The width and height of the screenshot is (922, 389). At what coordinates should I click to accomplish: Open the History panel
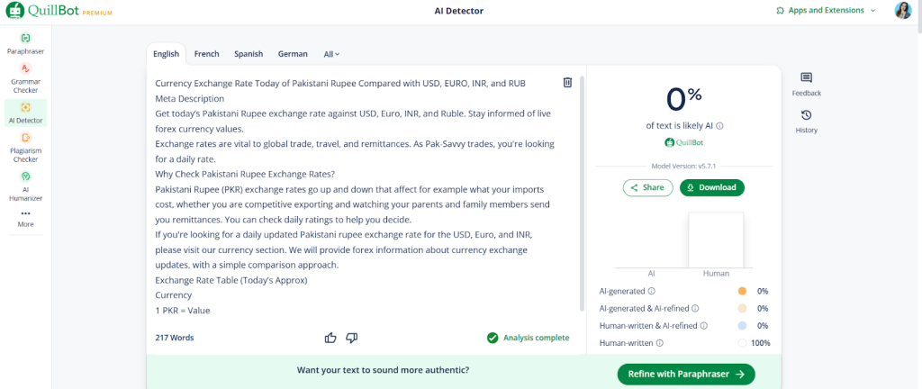coord(806,122)
